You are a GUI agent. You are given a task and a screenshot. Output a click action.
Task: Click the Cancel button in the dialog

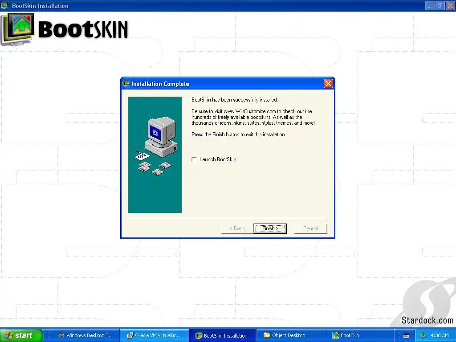[x=310, y=228]
